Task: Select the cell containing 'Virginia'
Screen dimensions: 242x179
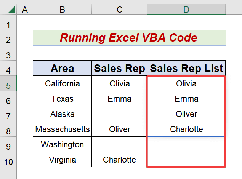Action: [62, 160]
